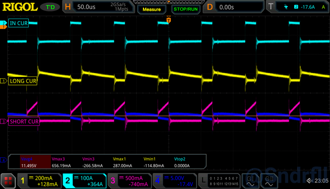Click the Measure button
The image size is (330, 189).
coord(152,10)
